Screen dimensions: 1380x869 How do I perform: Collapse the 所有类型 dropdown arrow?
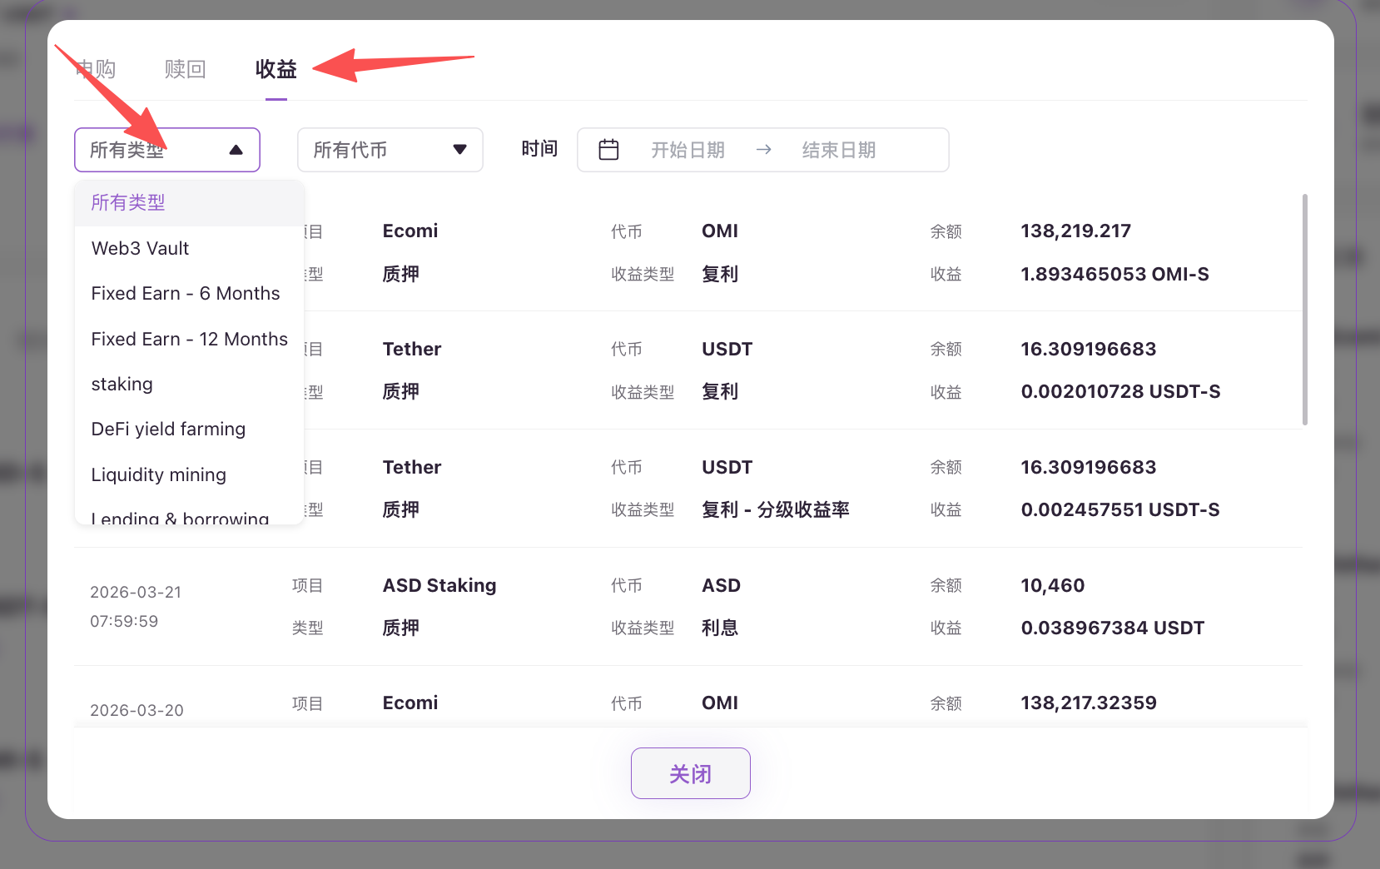[x=236, y=150]
